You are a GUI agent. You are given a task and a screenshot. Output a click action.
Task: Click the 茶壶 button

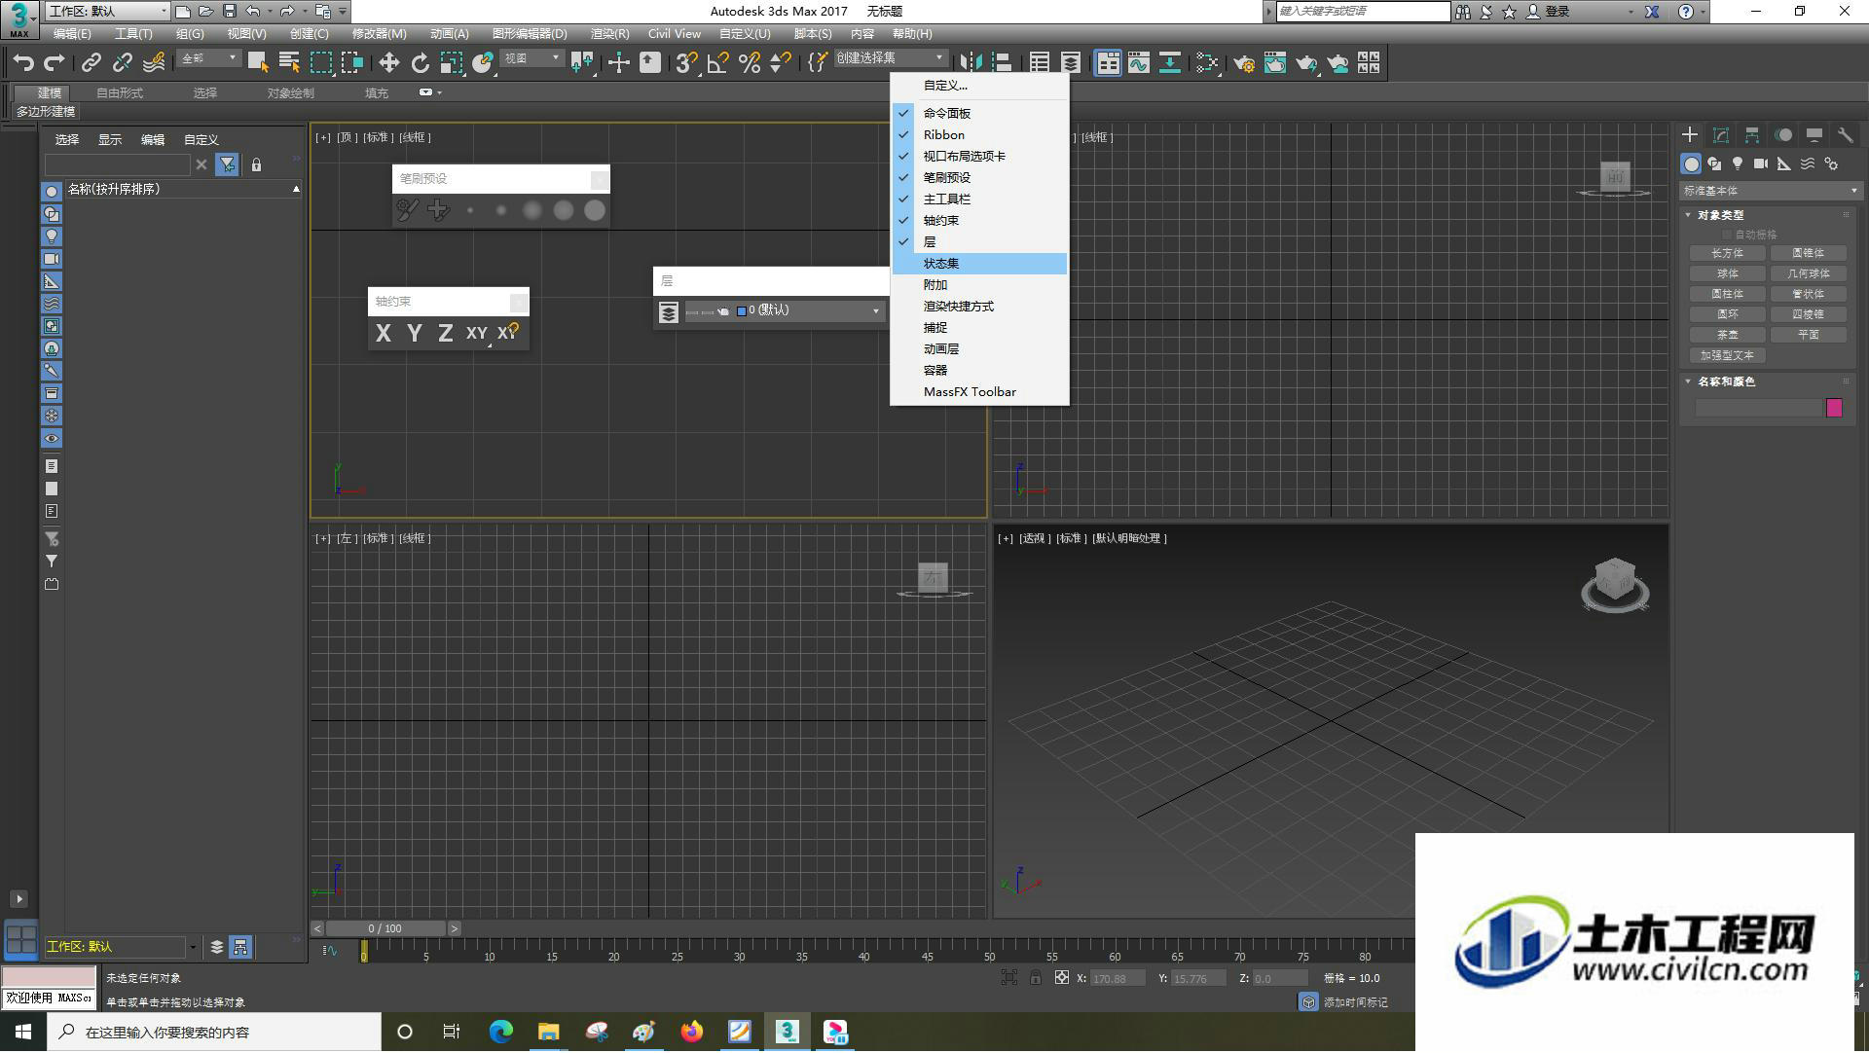1728,335
